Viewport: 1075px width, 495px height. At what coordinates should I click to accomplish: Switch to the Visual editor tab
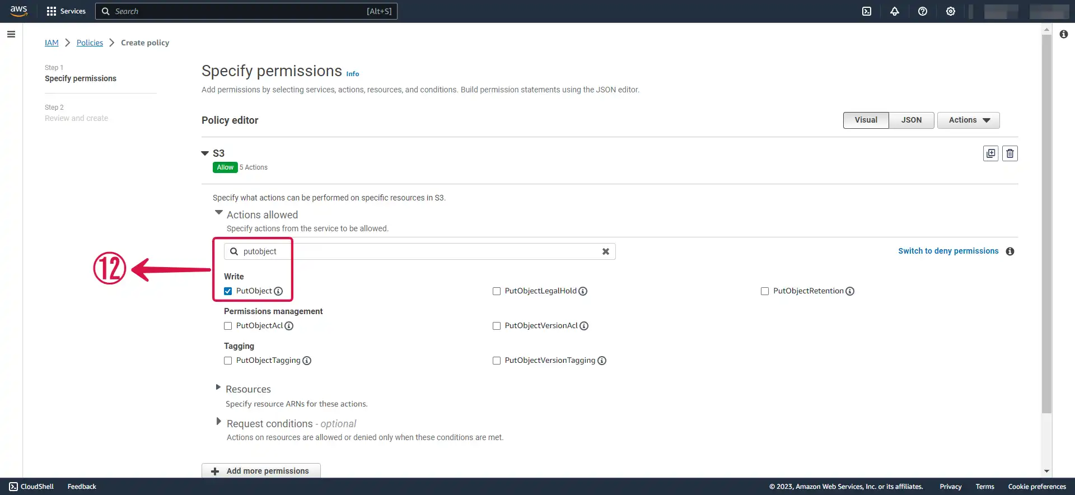866,120
